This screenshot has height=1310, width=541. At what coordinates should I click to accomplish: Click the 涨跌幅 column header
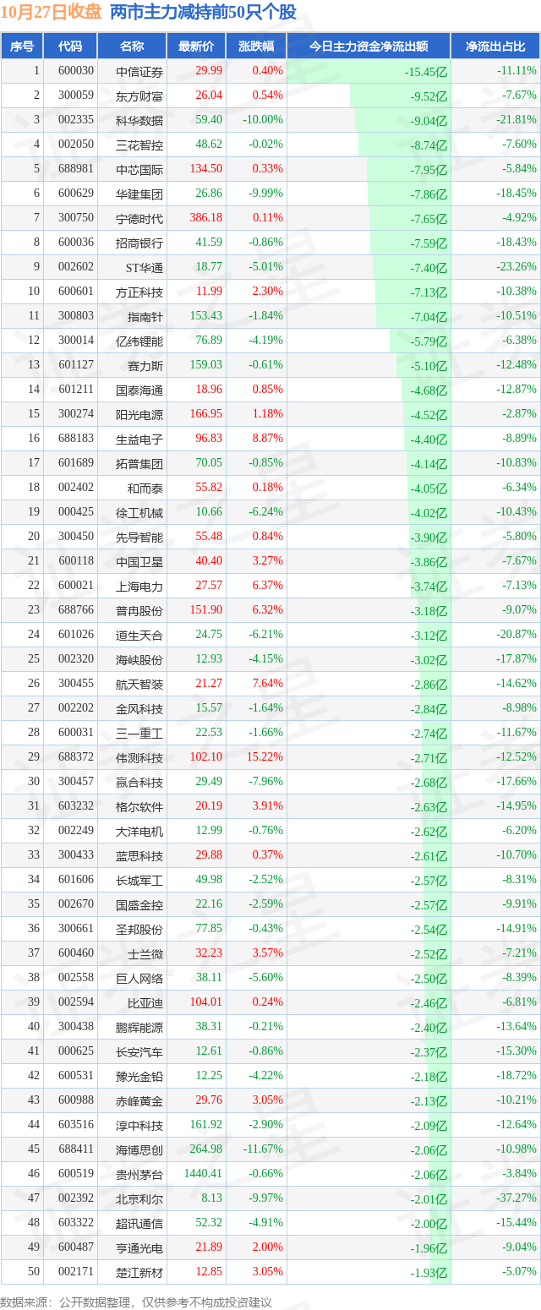pyautogui.click(x=256, y=46)
